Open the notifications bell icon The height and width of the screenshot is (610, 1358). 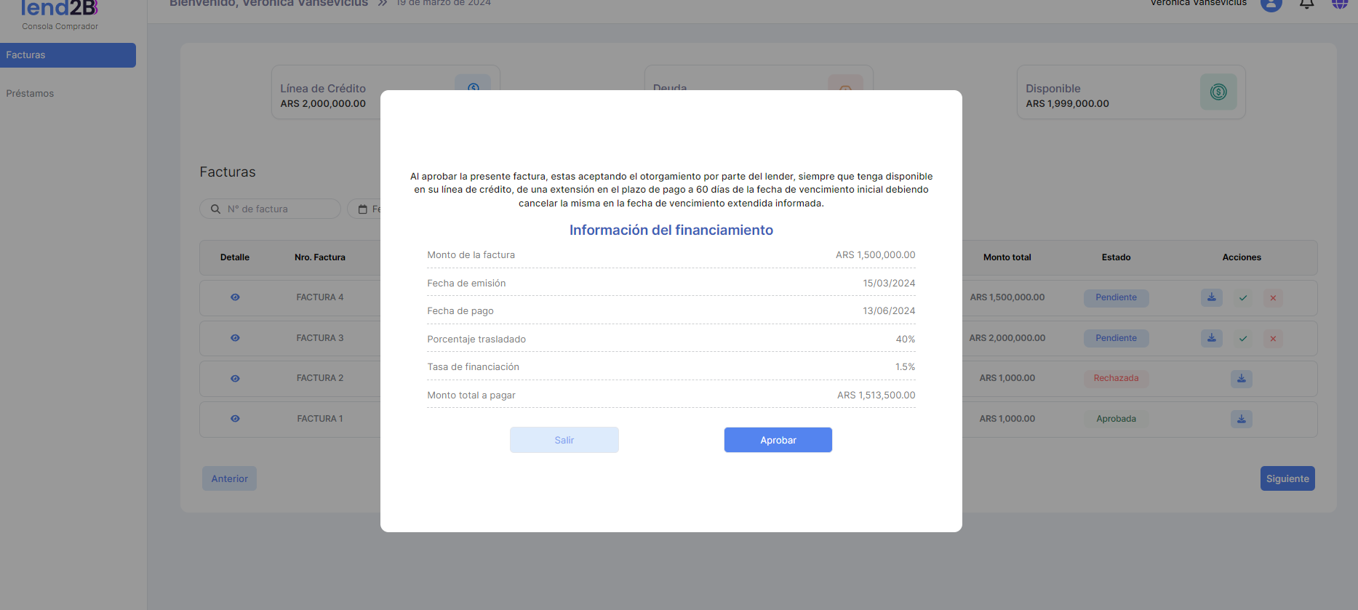1306,4
